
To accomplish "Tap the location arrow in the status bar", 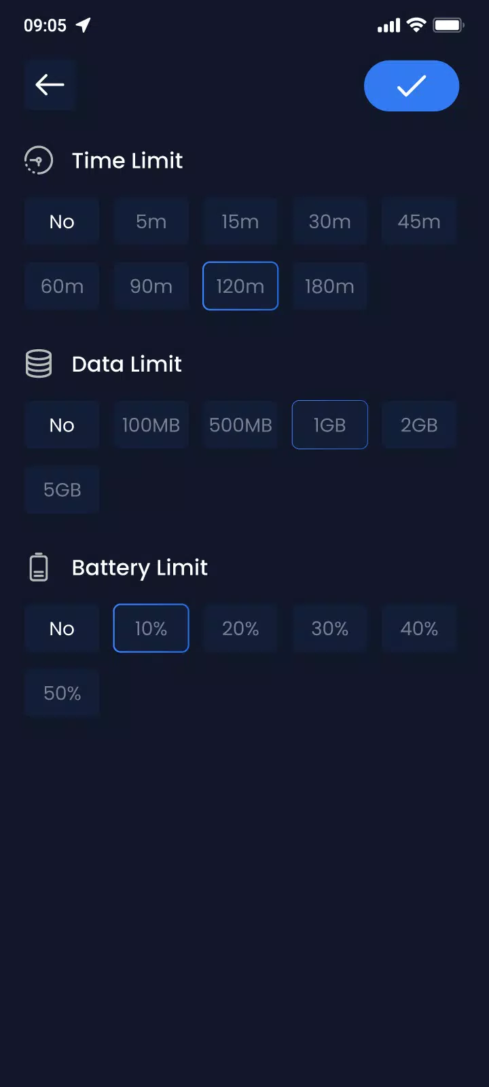I will [84, 26].
